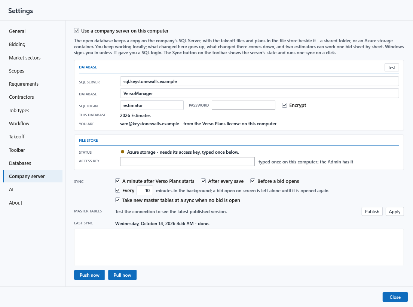Test the database connection
The width and height of the screenshot is (413, 307).
pos(392,68)
